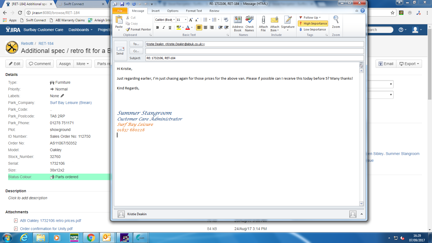Undo the last action

tap(128, 4)
